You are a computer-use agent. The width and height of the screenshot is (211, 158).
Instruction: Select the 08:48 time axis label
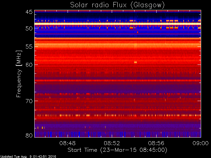point(67,143)
